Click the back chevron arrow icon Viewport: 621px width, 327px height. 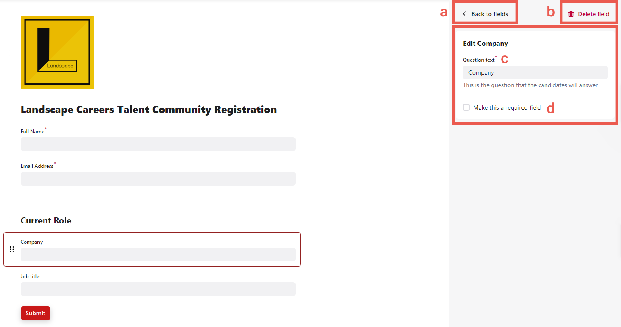pos(465,14)
